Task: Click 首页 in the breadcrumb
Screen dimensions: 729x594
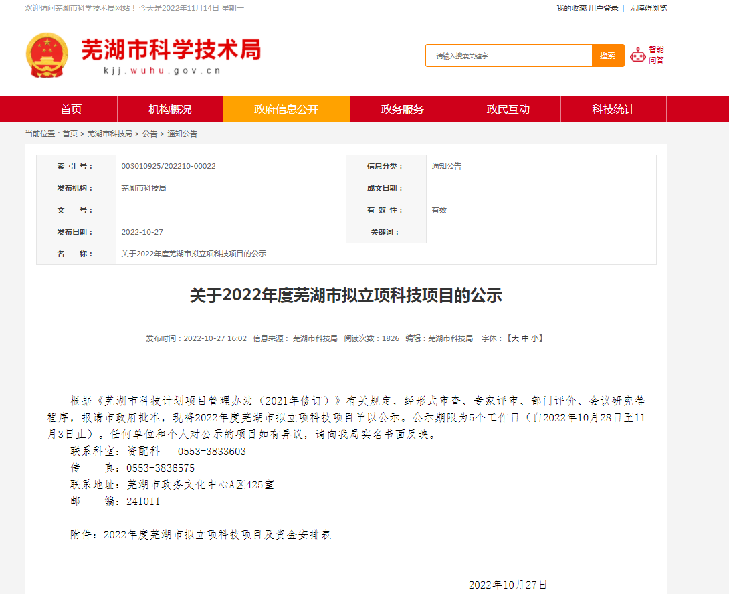Action: tap(70, 134)
